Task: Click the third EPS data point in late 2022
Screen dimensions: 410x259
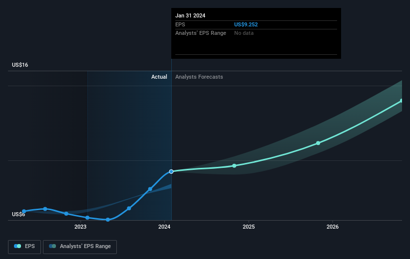Action: 66,214
